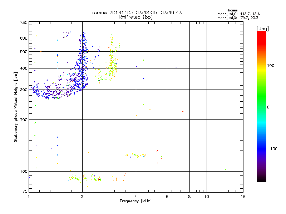The width and height of the screenshot is (286, 214).
Task: Click the '[deg]' colorbar unit label
Action: point(262,29)
